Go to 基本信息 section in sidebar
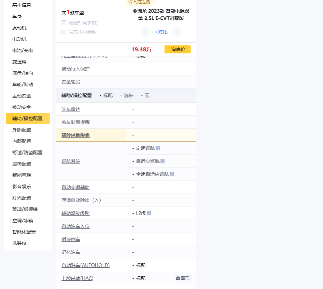Viewport: 323px width, 289px height. (x=22, y=5)
